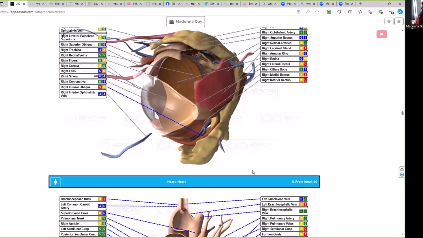The image size is (423, 238).
Task: Click the small close icon on the side widget
Action: pyautogui.click(x=402, y=170)
